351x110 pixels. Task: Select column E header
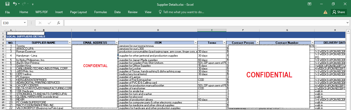coord(212,30)
